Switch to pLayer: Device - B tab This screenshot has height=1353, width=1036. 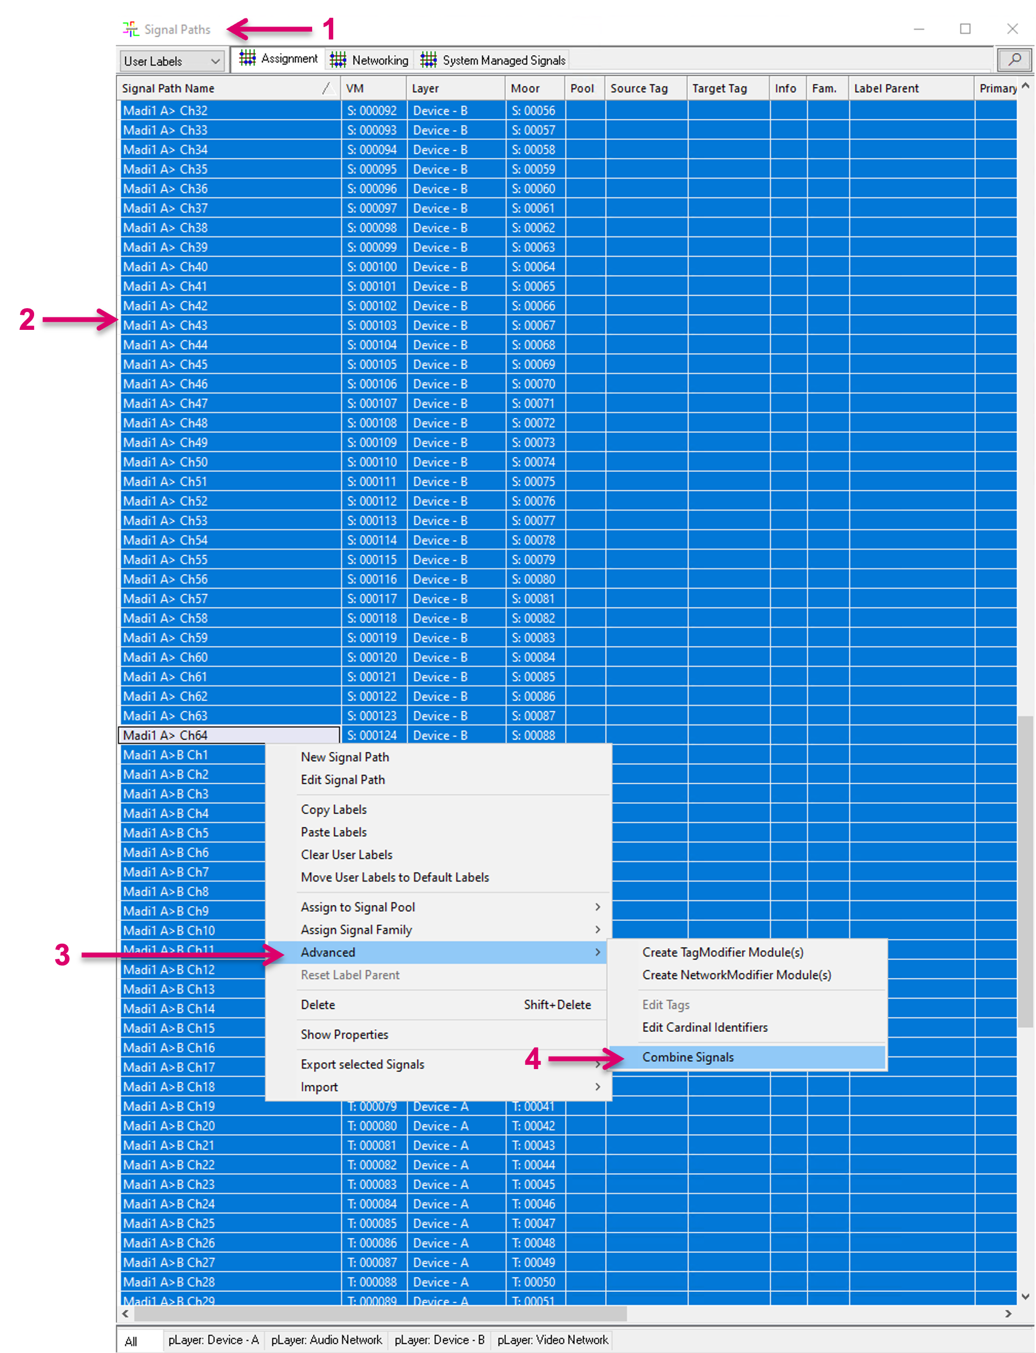(x=439, y=1339)
